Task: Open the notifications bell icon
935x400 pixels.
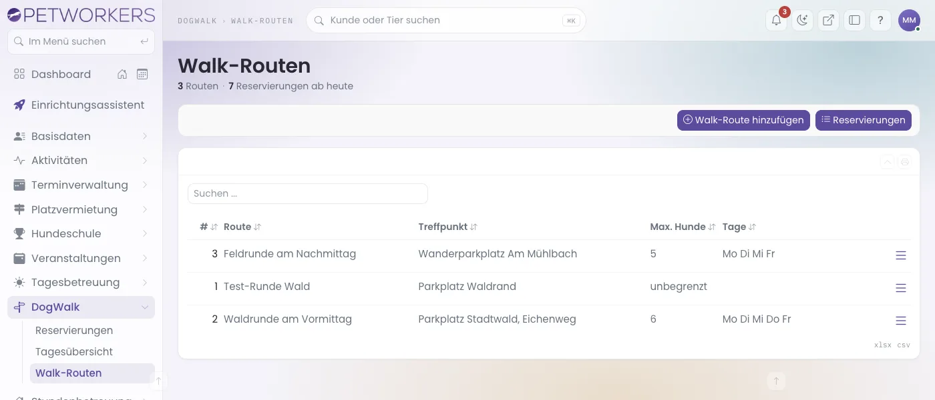Action: click(776, 20)
